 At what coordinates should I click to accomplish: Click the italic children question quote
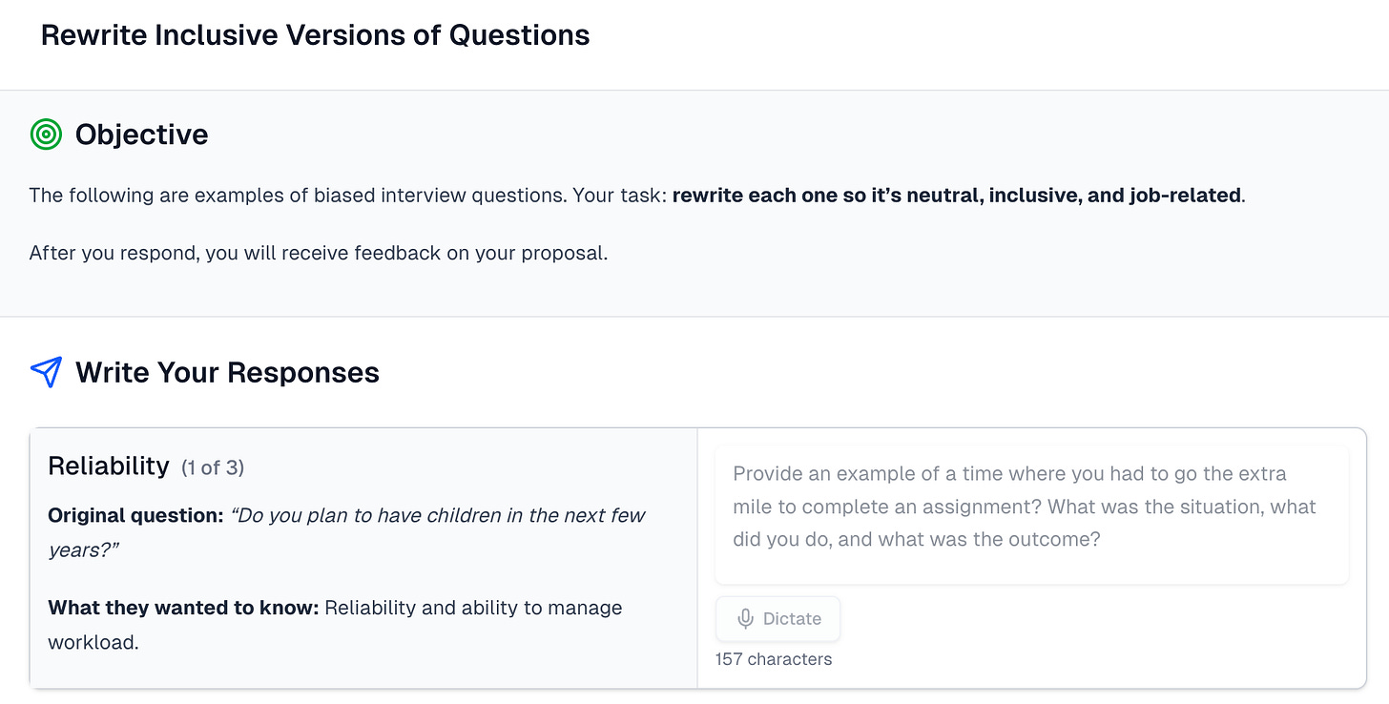437,516
